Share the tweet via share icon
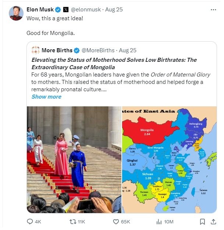The width and height of the screenshot is (224, 230). 213,222
